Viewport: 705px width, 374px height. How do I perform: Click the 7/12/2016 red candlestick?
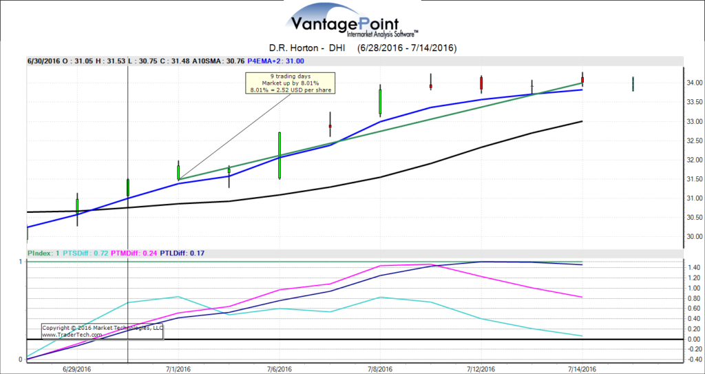pyautogui.click(x=481, y=83)
